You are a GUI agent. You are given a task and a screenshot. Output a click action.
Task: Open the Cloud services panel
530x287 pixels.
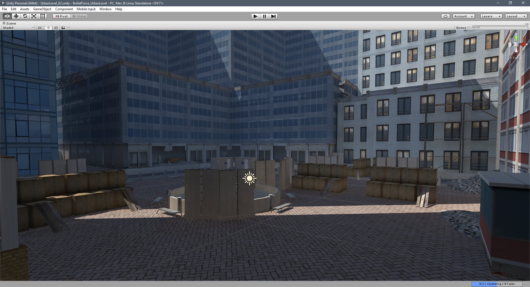446,16
